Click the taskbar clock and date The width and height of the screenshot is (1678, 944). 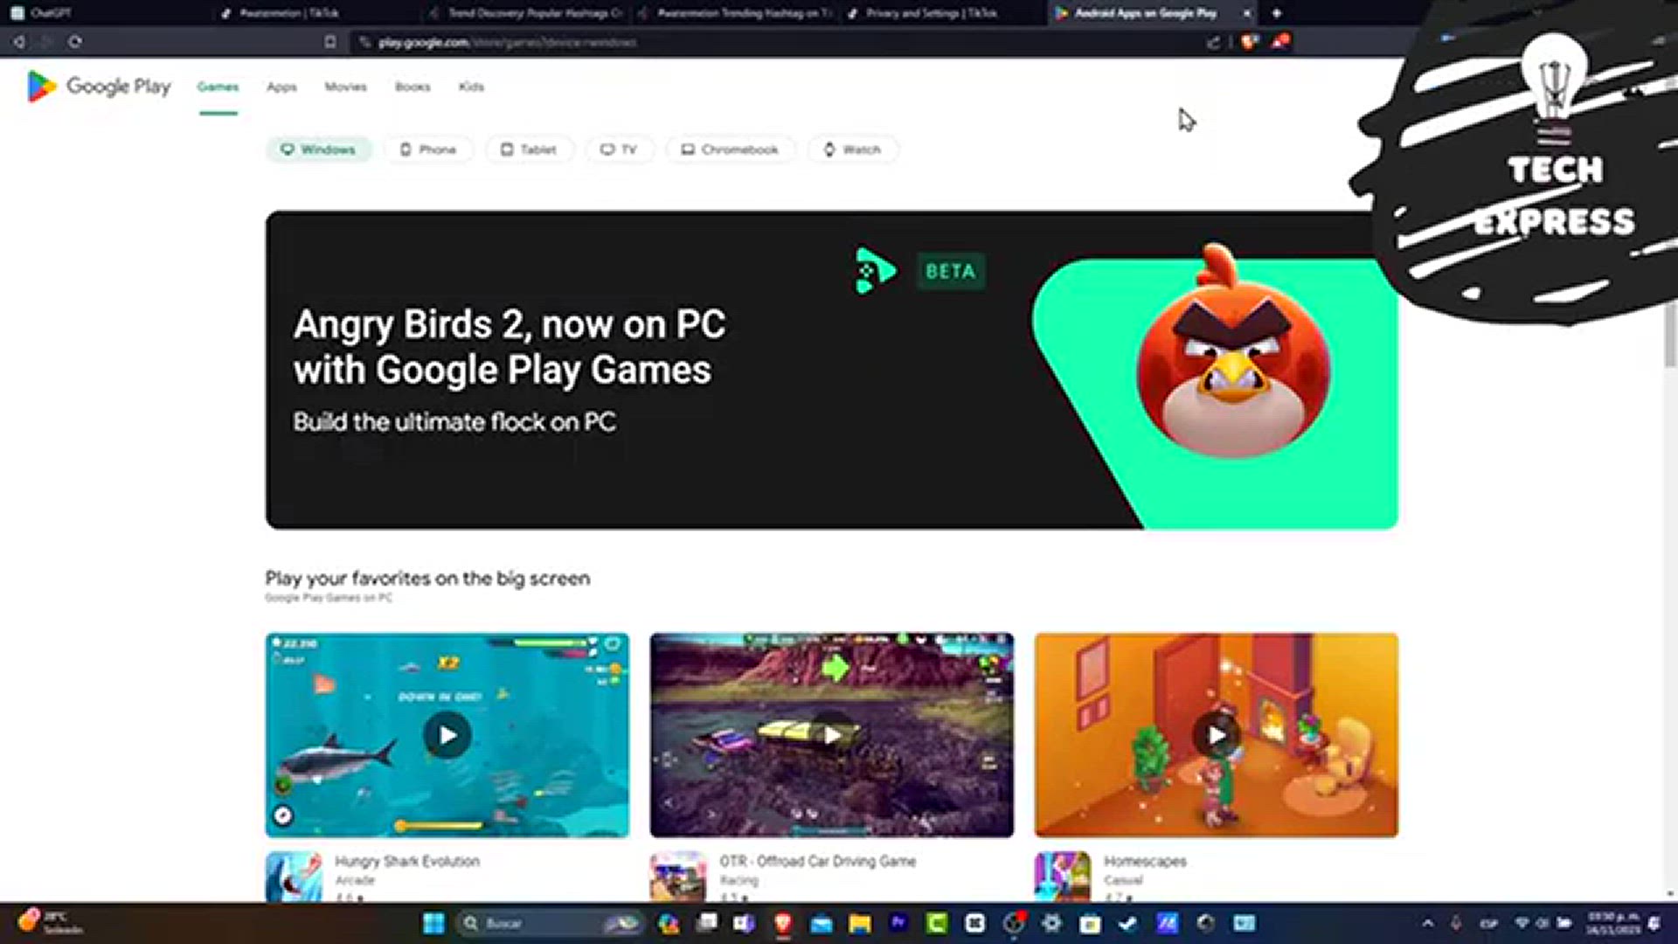coord(1612,923)
